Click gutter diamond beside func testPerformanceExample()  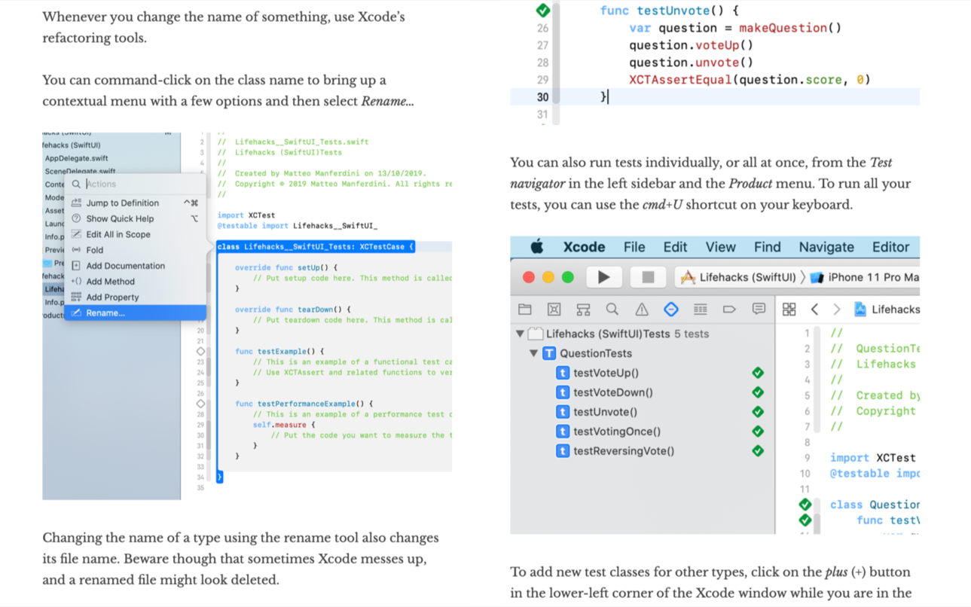[200, 404]
